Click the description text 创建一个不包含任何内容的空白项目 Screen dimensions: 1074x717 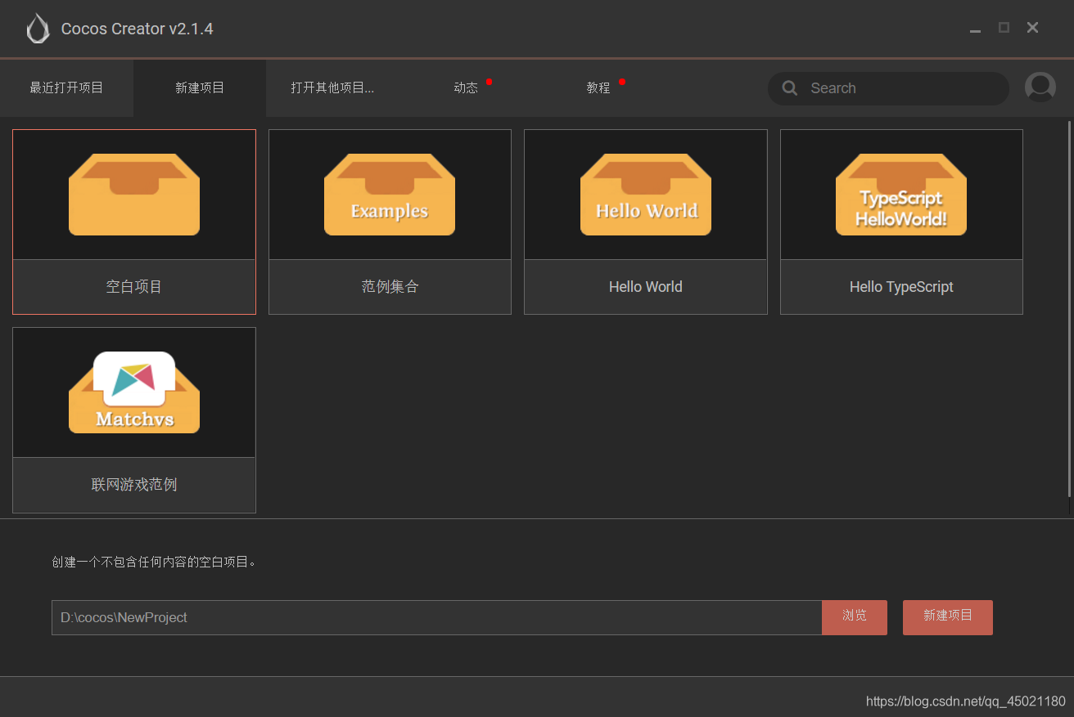153,562
